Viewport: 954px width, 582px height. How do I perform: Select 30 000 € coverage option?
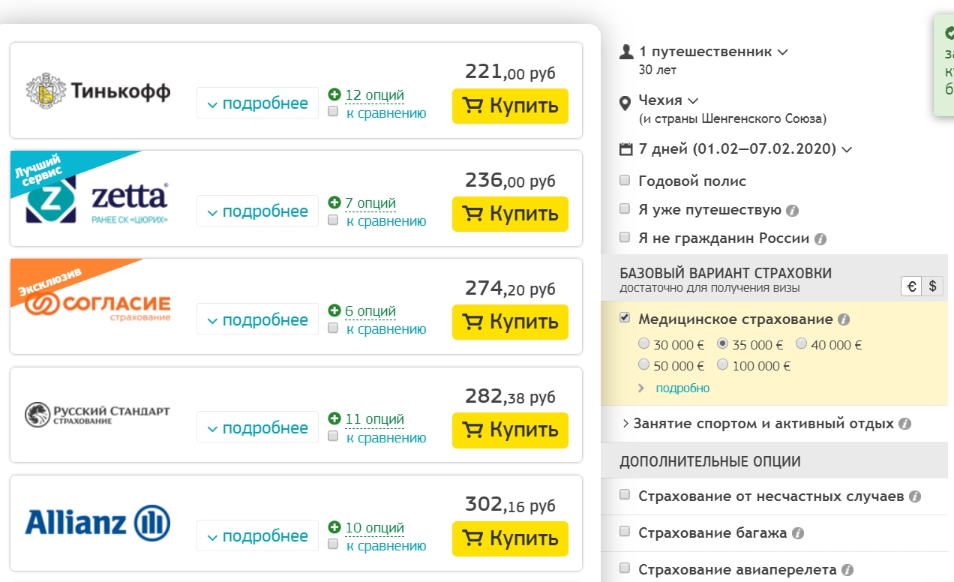point(643,344)
